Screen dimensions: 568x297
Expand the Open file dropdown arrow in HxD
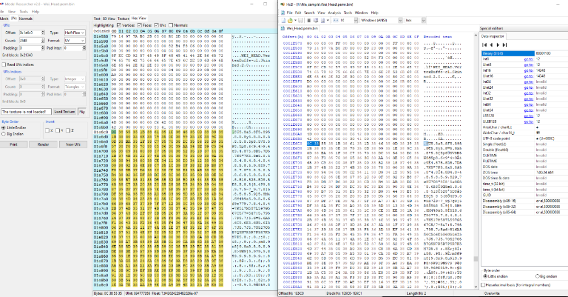pos(295,20)
